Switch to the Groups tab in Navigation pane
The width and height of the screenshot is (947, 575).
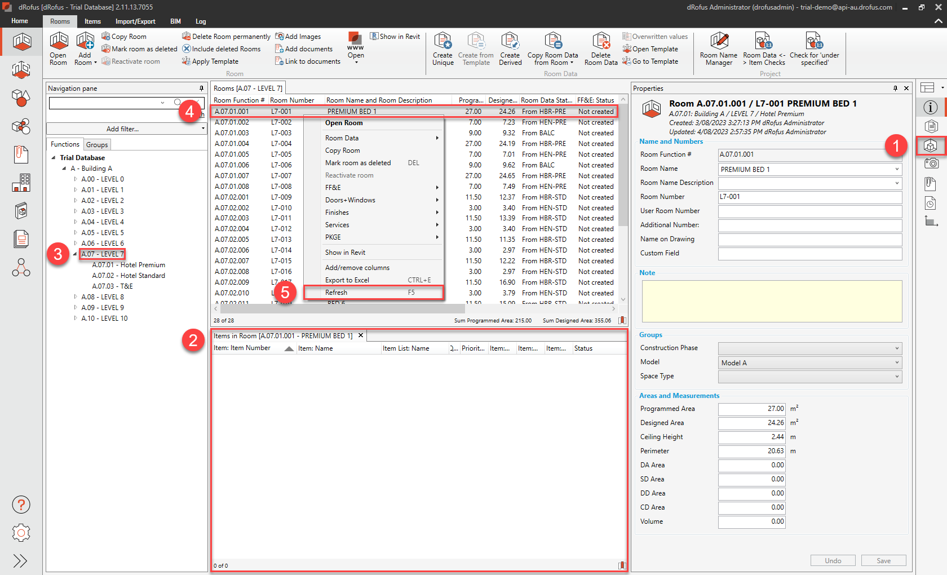(x=97, y=144)
